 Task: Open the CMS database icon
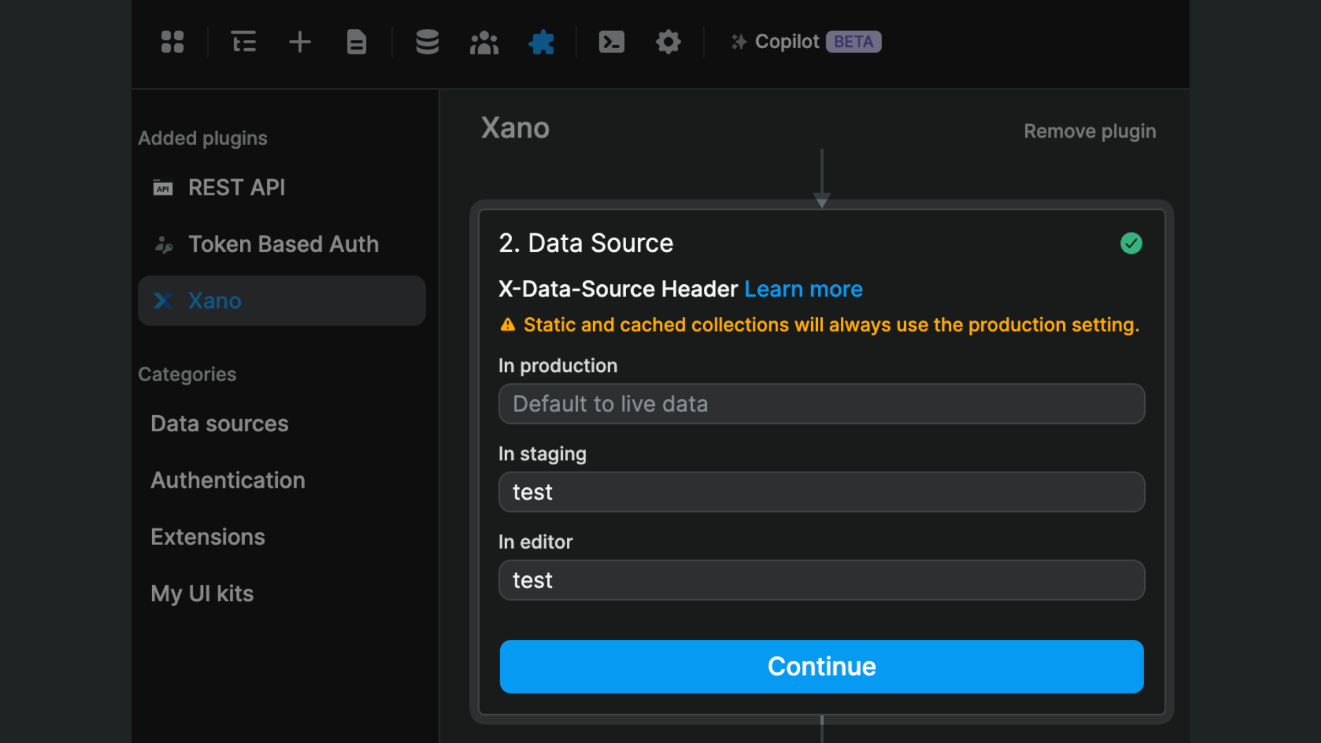point(427,42)
